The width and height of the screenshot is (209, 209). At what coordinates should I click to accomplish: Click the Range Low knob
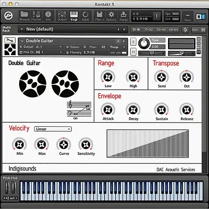point(108,77)
